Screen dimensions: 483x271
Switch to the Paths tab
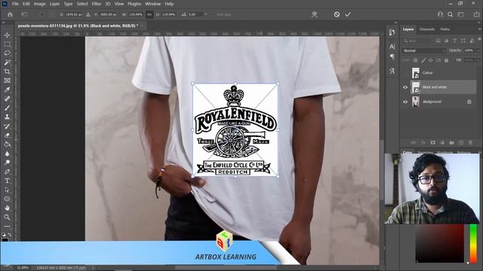[445, 29]
